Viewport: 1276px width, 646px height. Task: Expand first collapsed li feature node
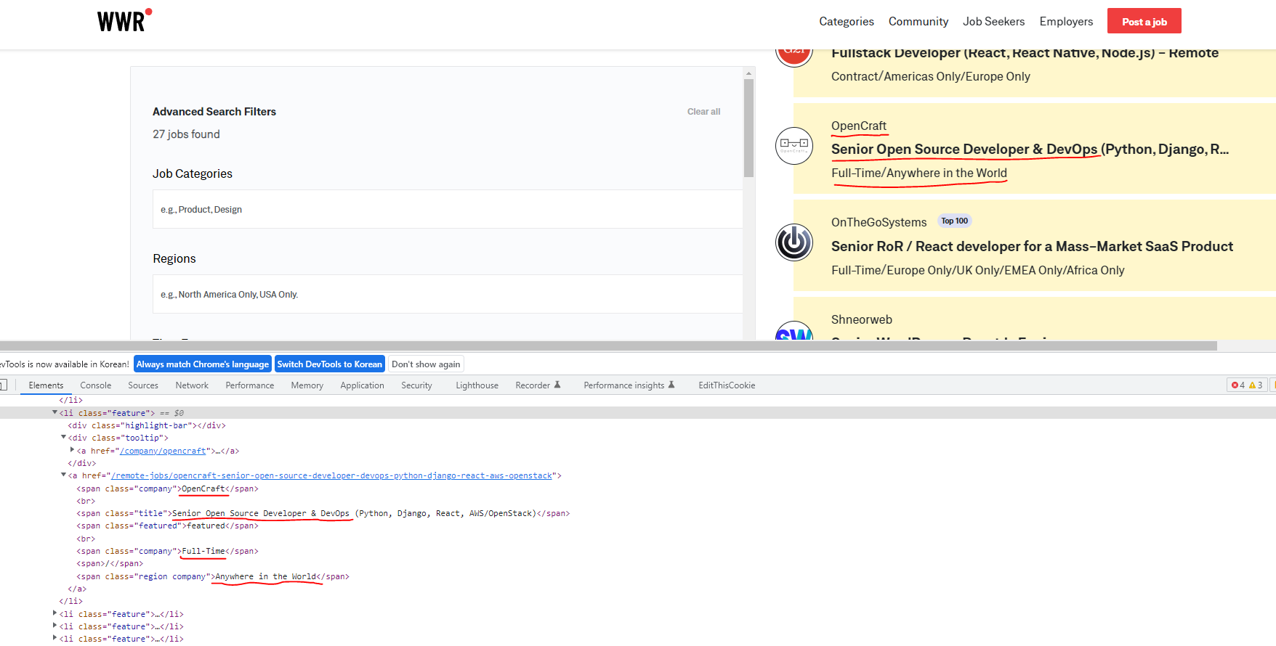coord(54,613)
